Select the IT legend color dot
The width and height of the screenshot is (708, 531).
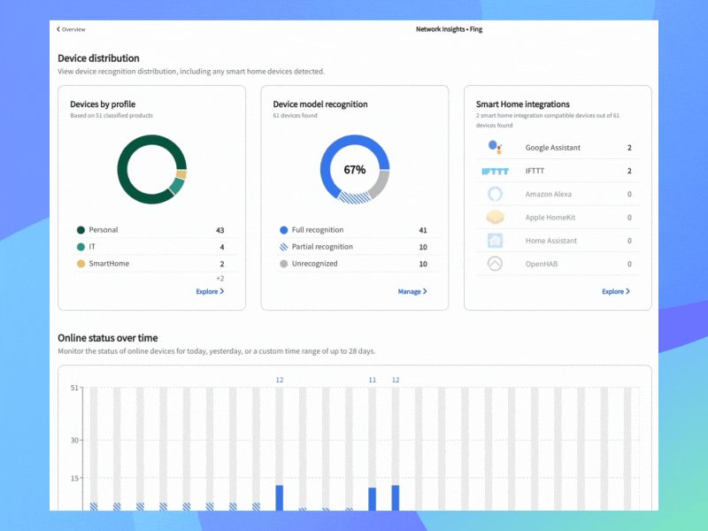point(81,247)
